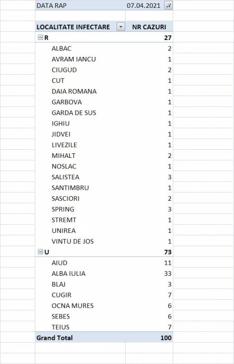Select the AIUD case count 11
Image resolution: width=234 pixels, height=364 pixels.
click(149, 263)
